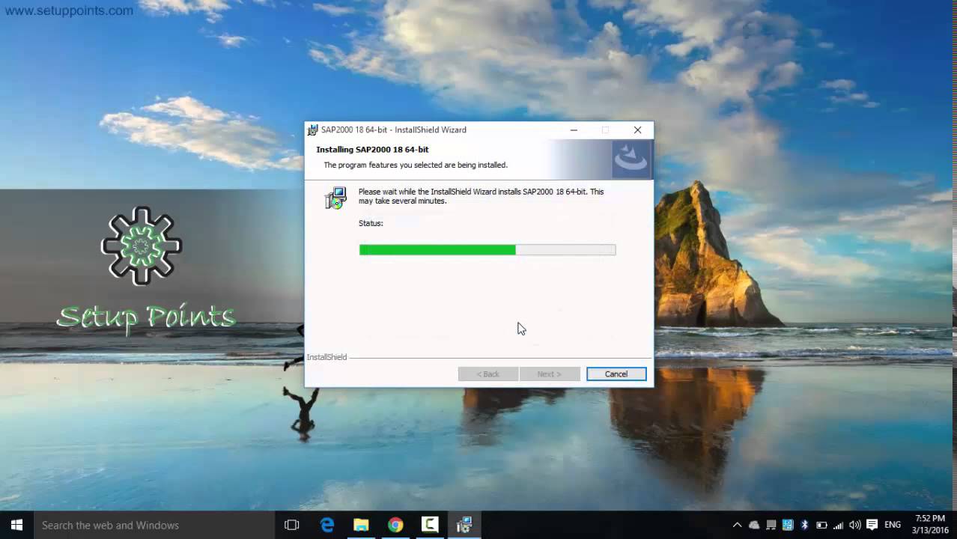957x539 pixels.
Task: Open the clock showing 7:52 PM
Action: pyautogui.click(x=930, y=524)
